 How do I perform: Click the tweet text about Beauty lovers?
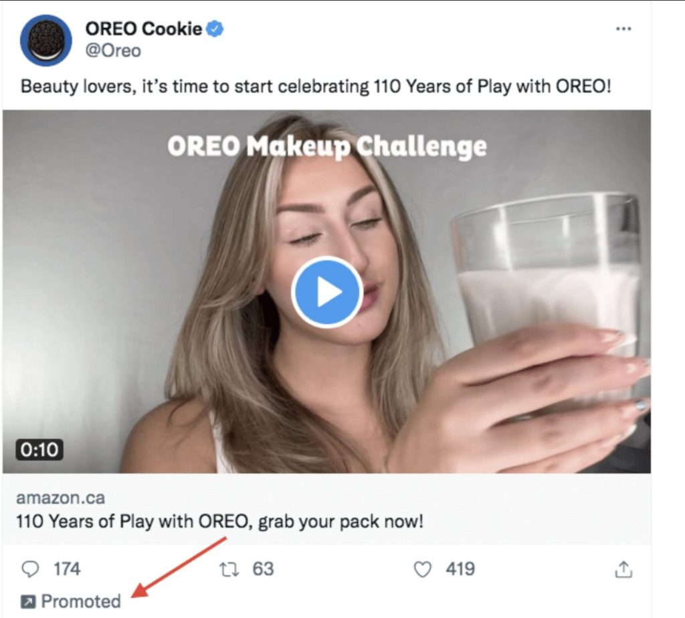click(x=316, y=86)
